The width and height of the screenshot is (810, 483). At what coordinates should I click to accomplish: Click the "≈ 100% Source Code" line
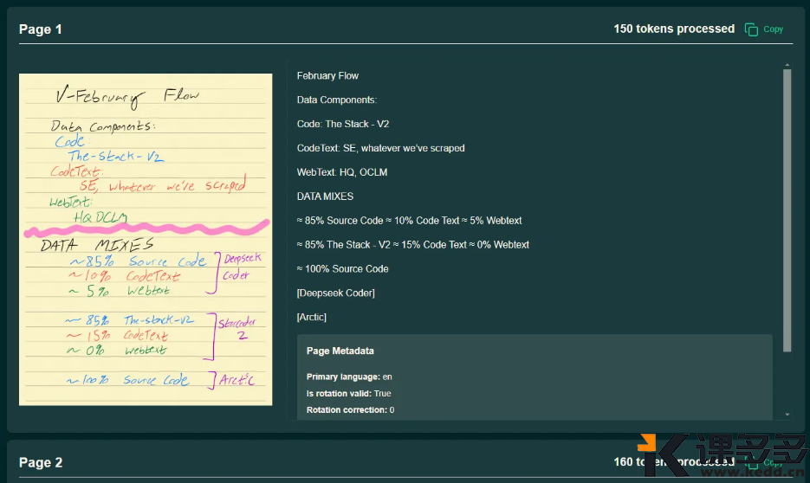pos(342,269)
